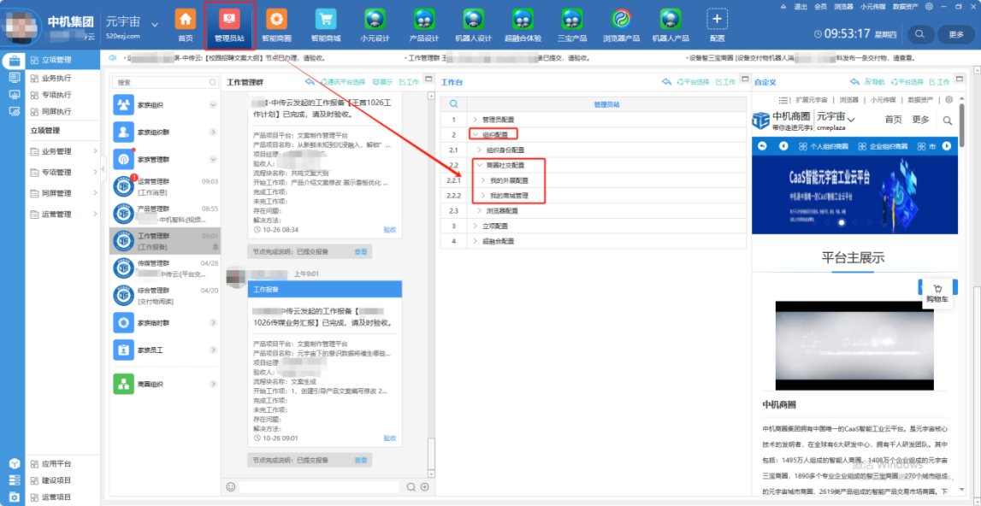Click the banner carousel right arrow
The image size is (981, 506).
pyautogui.click(x=947, y=146)
